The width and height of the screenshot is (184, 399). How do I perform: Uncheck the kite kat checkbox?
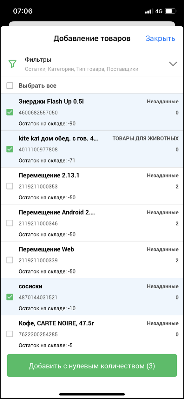(10, 149)
